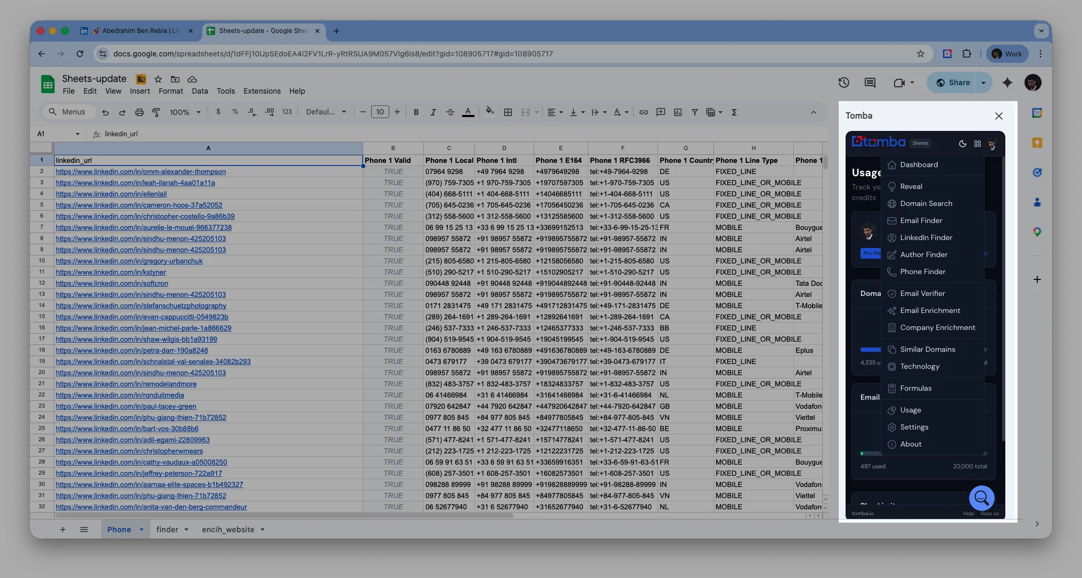Click the move to folder icon
Image resolution: width=1082 pixels, height=578 pixels.
[x=175, y=79]
